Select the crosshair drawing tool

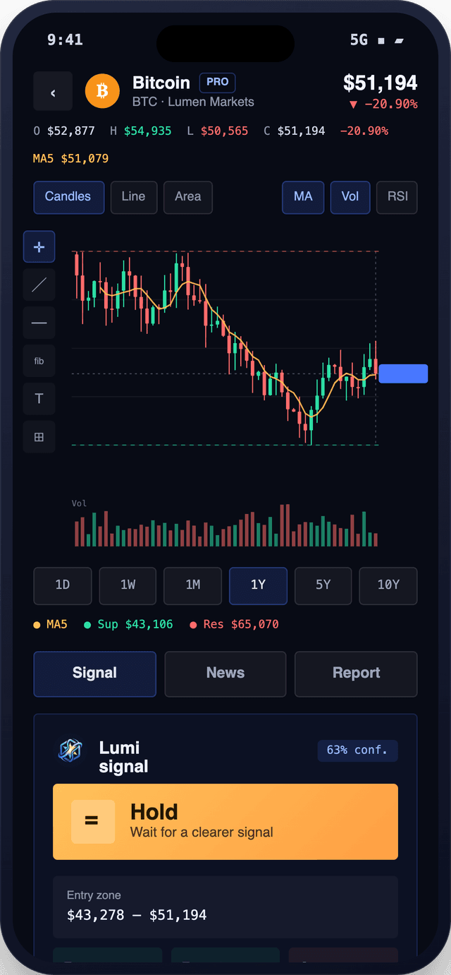[39, 246]
